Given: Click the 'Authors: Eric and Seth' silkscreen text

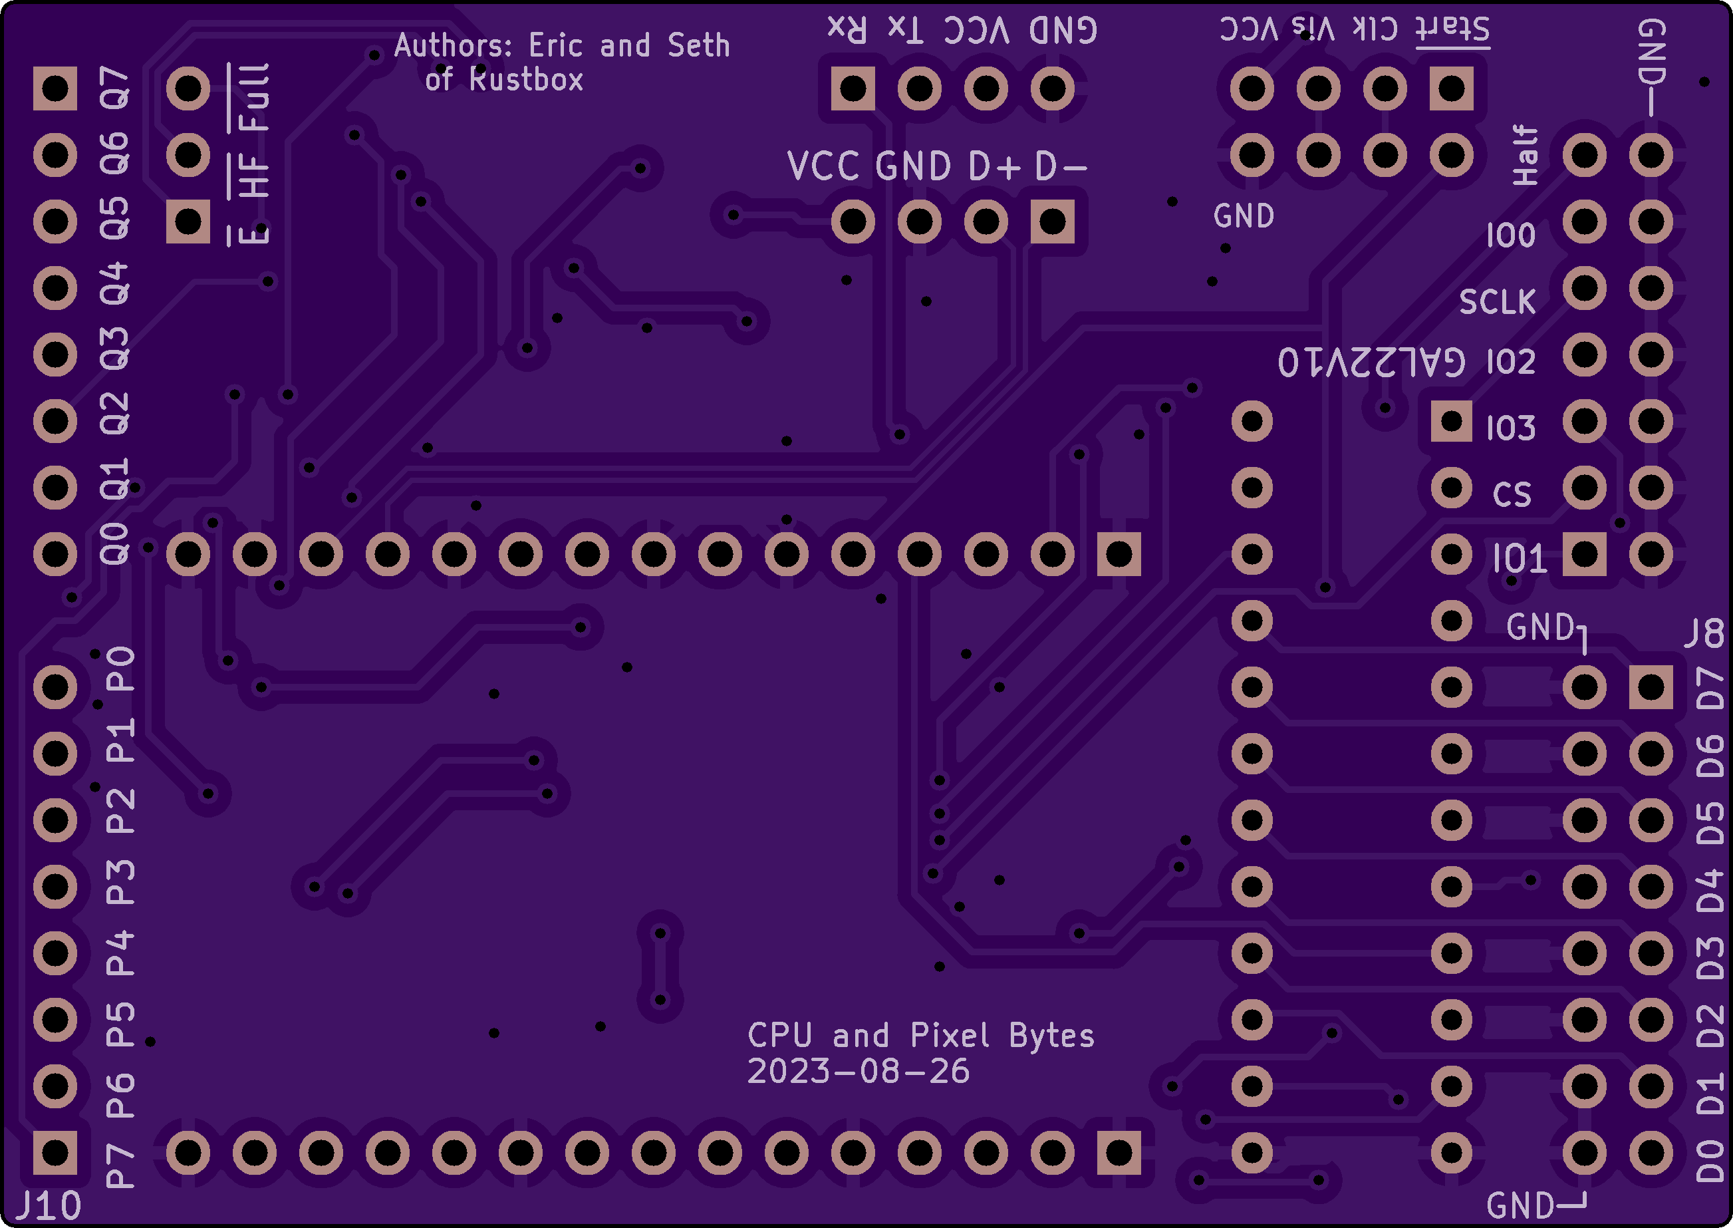Looking at the screenshot, I should [x=561, y=46].
